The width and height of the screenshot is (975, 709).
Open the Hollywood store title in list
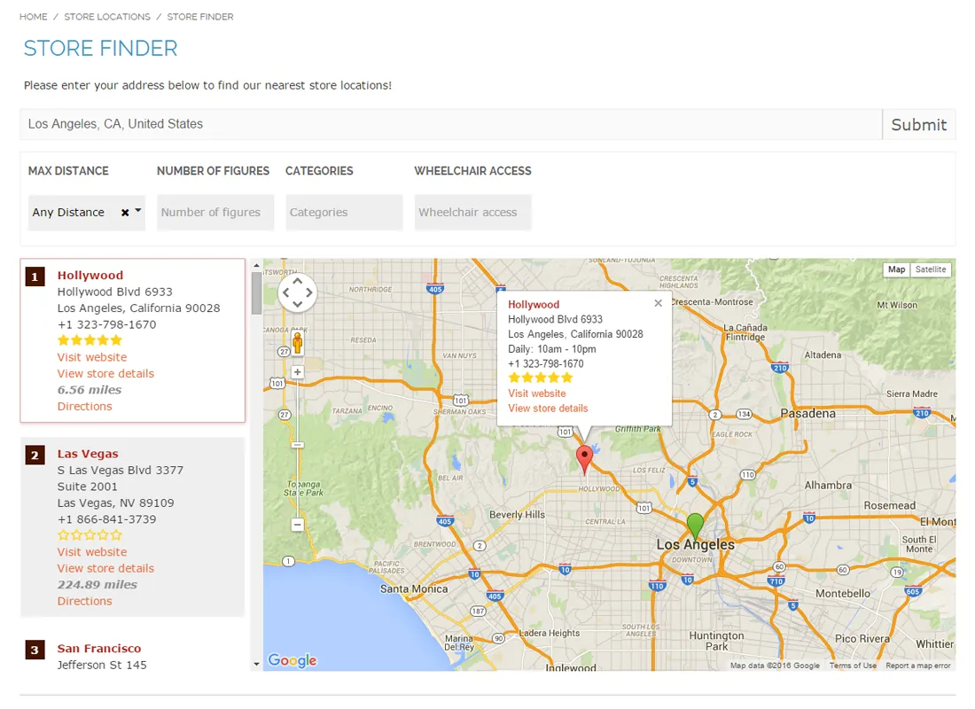tap(90, 275)
